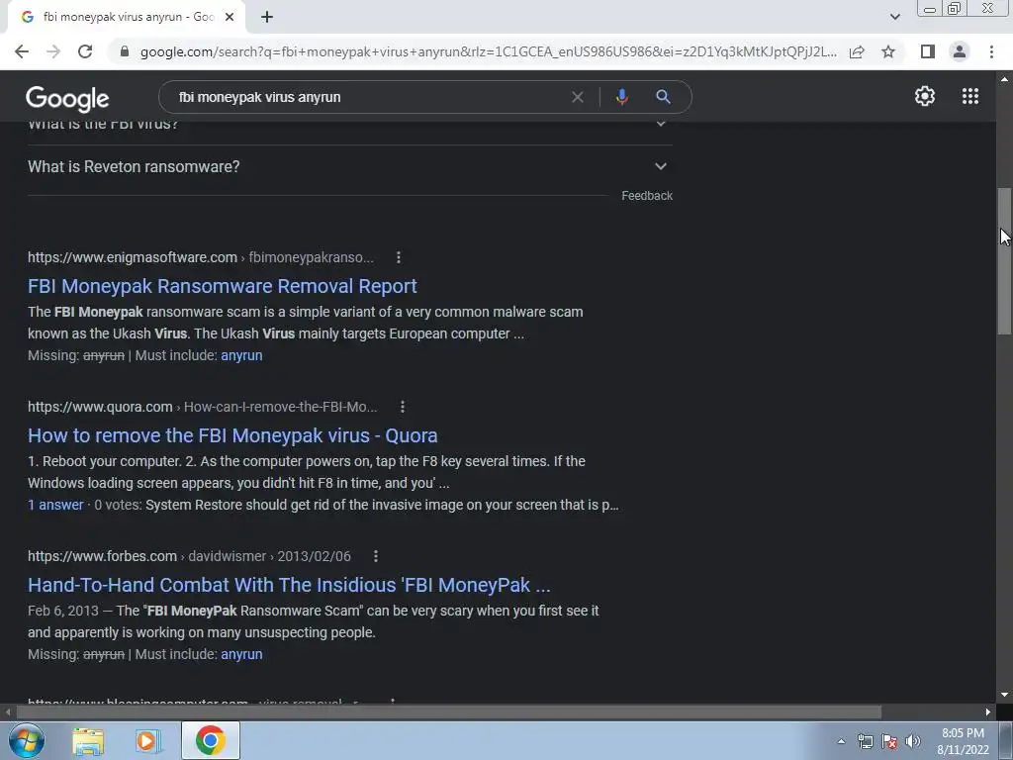The width and height of the screenshot is (1013, 760).
Task: Open the tab search dropdown
Action: click(x=894, y=17)
